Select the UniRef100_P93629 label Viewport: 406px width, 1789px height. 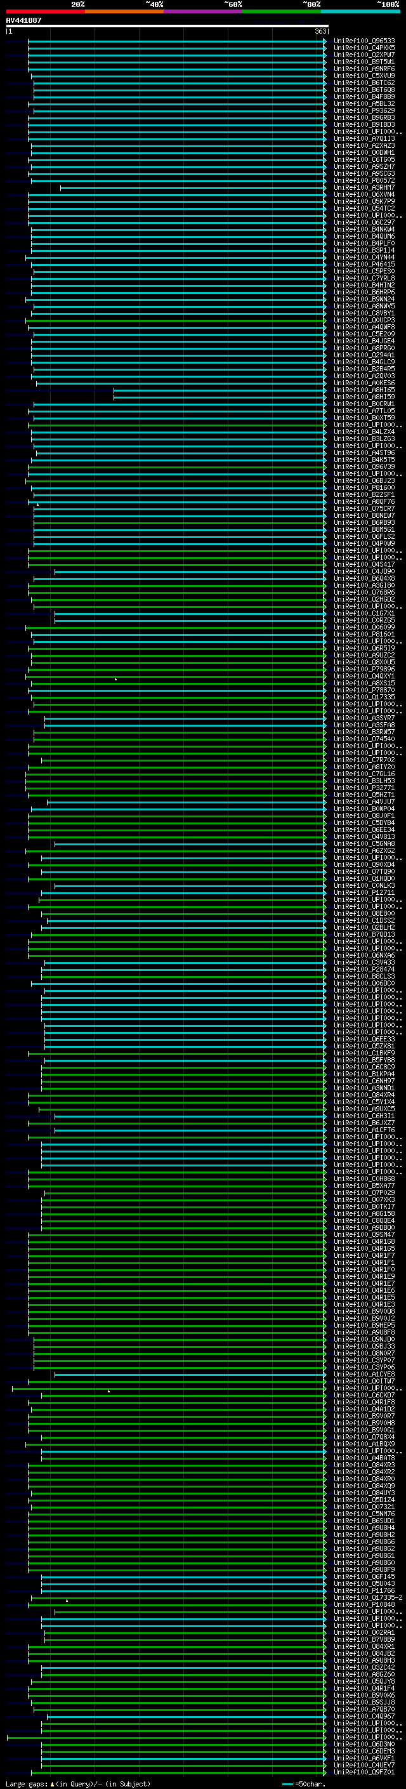pyautogui.click(x=364, y=110)
